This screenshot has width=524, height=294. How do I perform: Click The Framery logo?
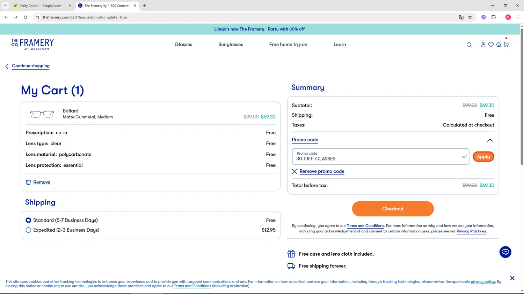32,44
